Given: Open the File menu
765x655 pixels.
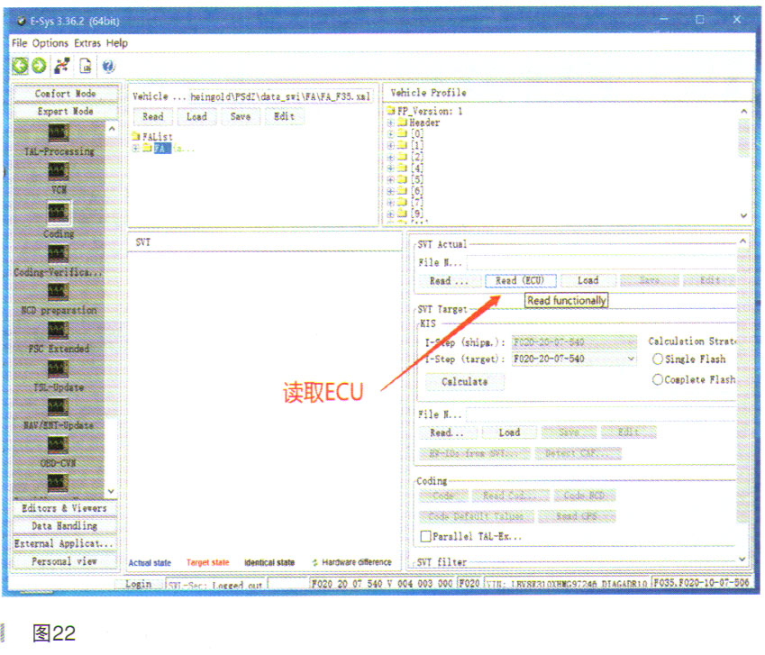Looking at the screenshot, I should click(x=20, y=43).
